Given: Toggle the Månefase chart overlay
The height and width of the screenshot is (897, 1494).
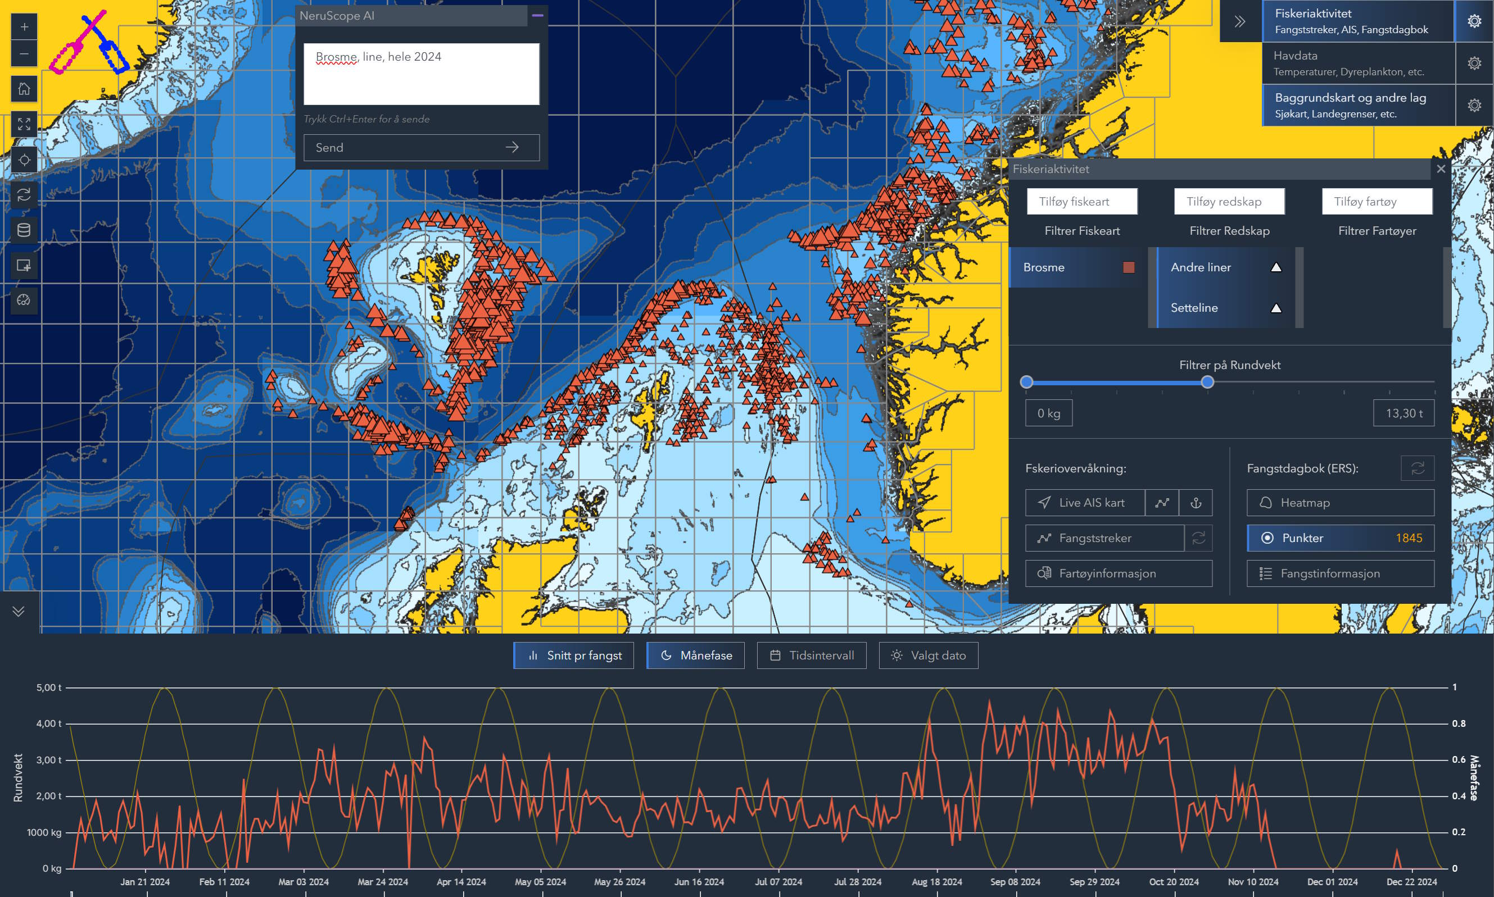Looking at the screenshot, I should coord(695,655).
